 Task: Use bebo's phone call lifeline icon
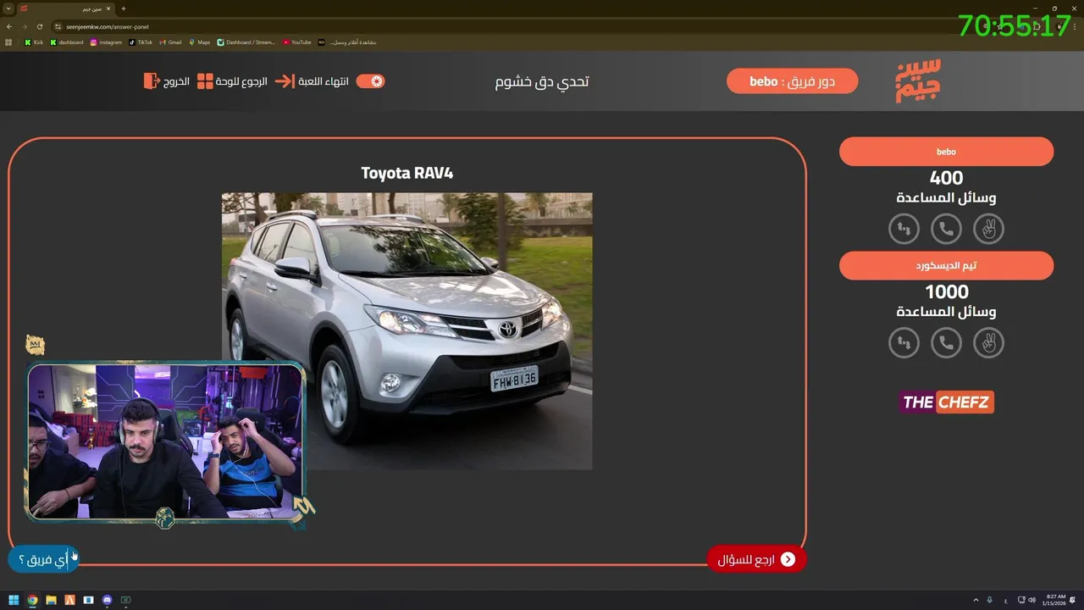pyautogui.click(x=946, y=229)
